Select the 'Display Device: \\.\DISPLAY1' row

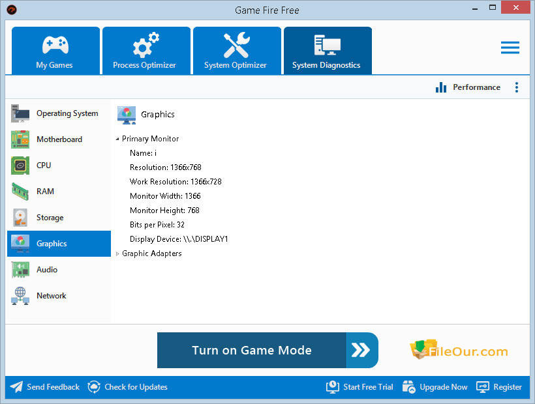click(x=179, y=239)
